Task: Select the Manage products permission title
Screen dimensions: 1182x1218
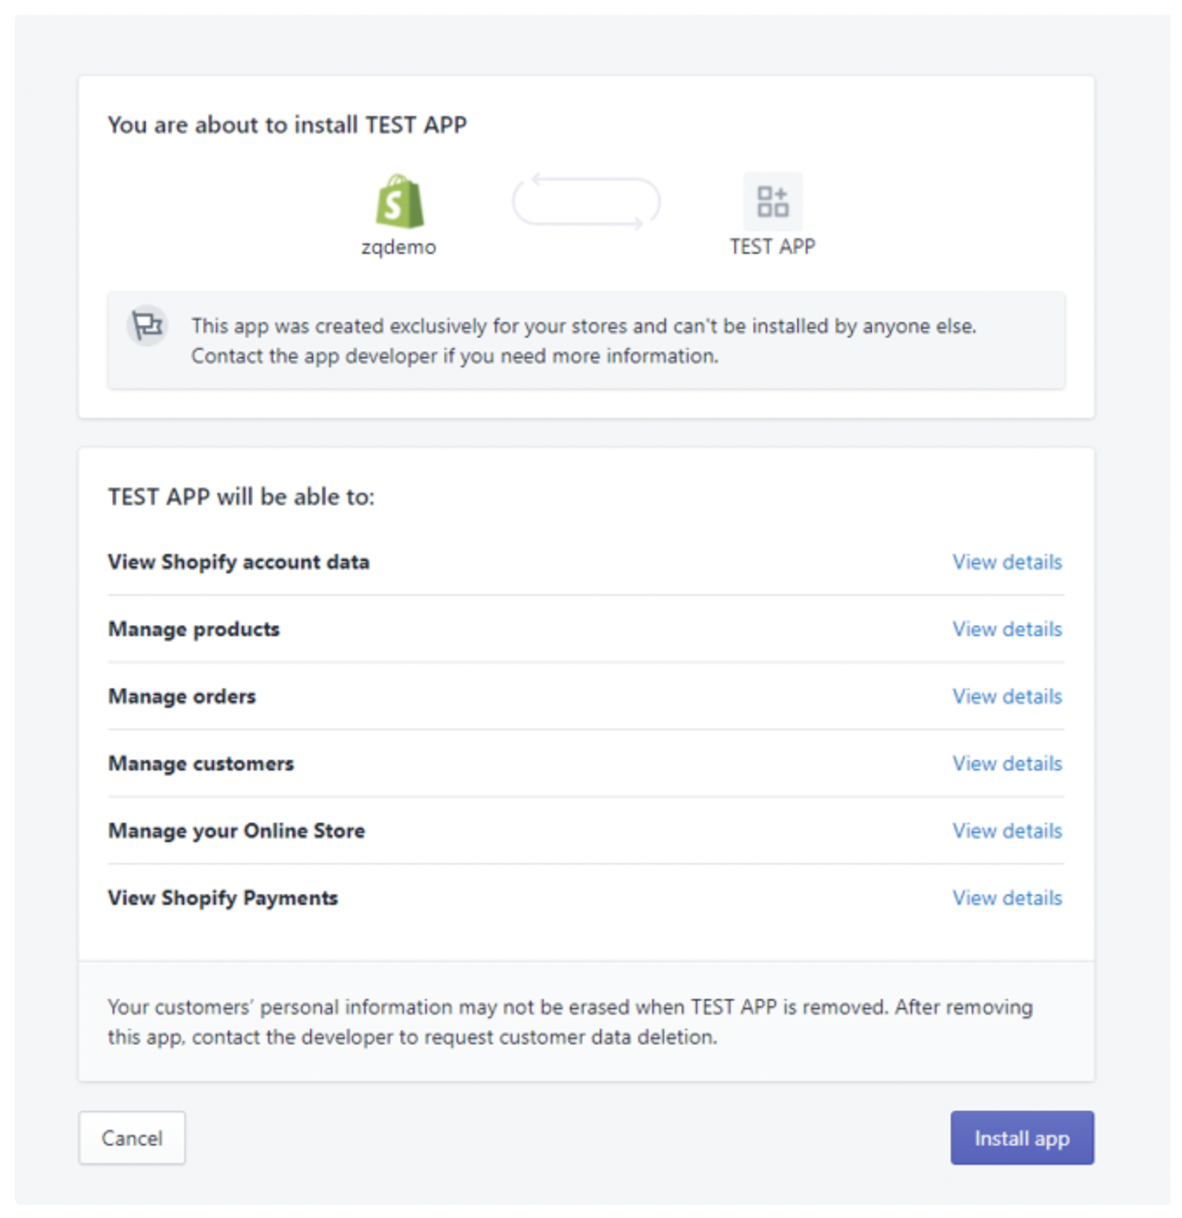Action: pos(194,630)
